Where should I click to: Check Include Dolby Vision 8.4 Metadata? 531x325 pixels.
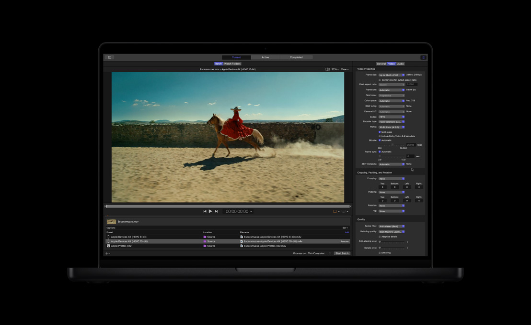380,136
